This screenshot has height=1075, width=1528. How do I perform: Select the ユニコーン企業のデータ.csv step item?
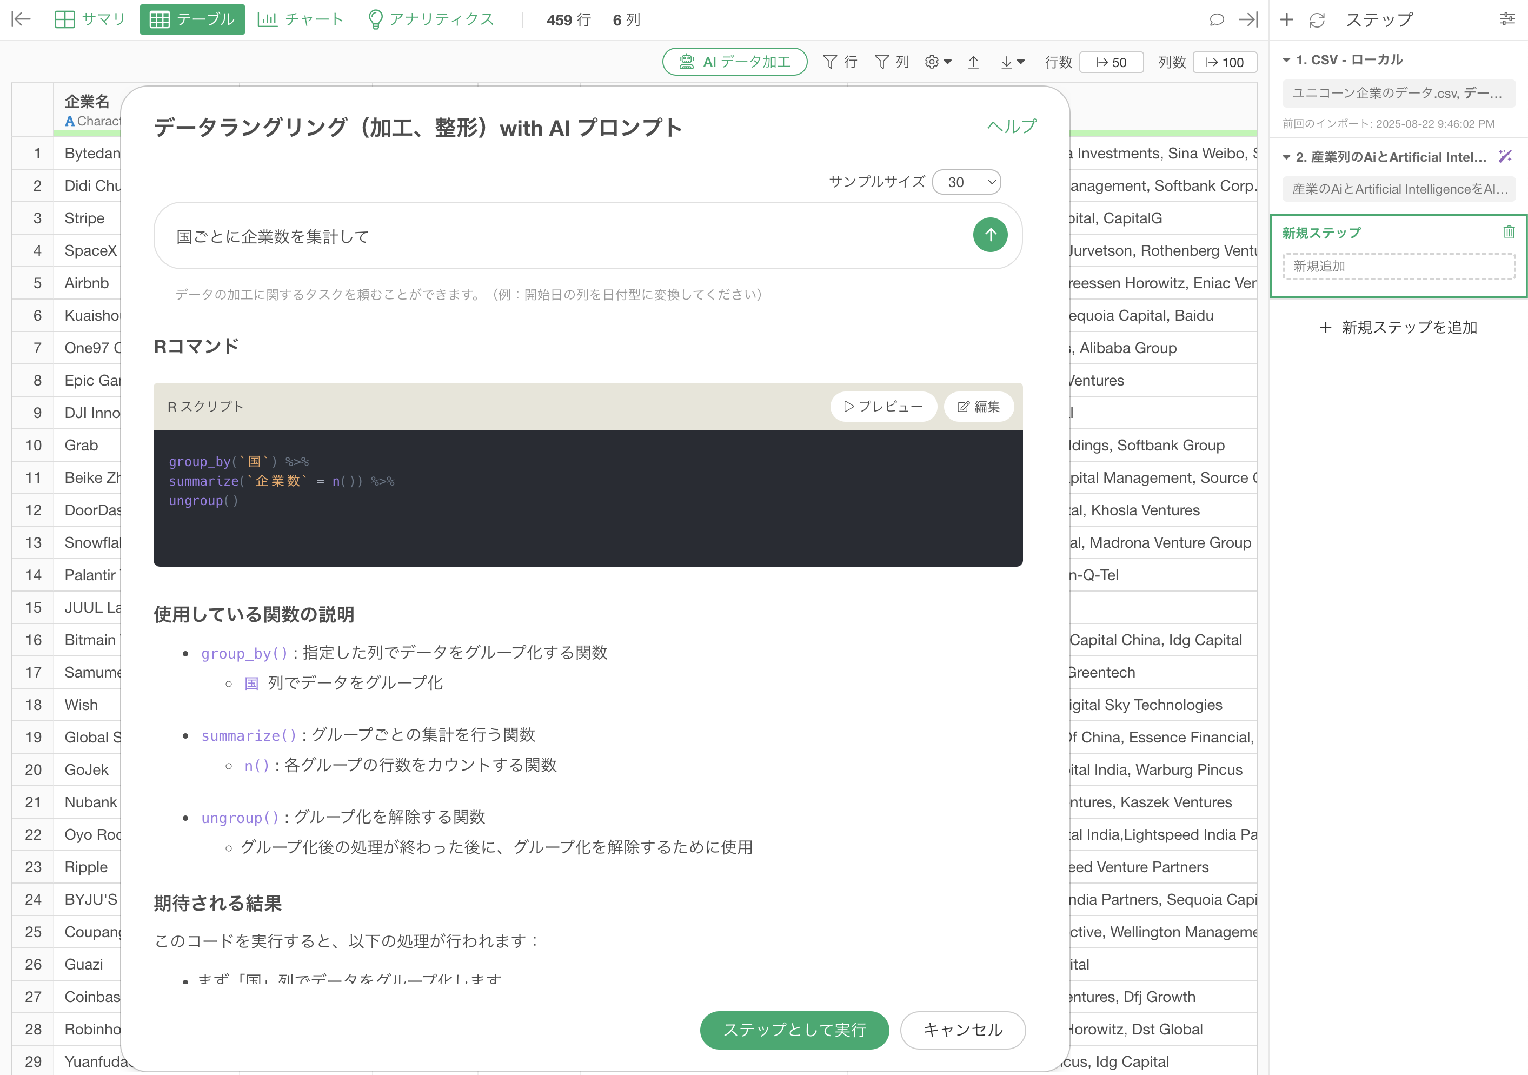coord(1398,93)
